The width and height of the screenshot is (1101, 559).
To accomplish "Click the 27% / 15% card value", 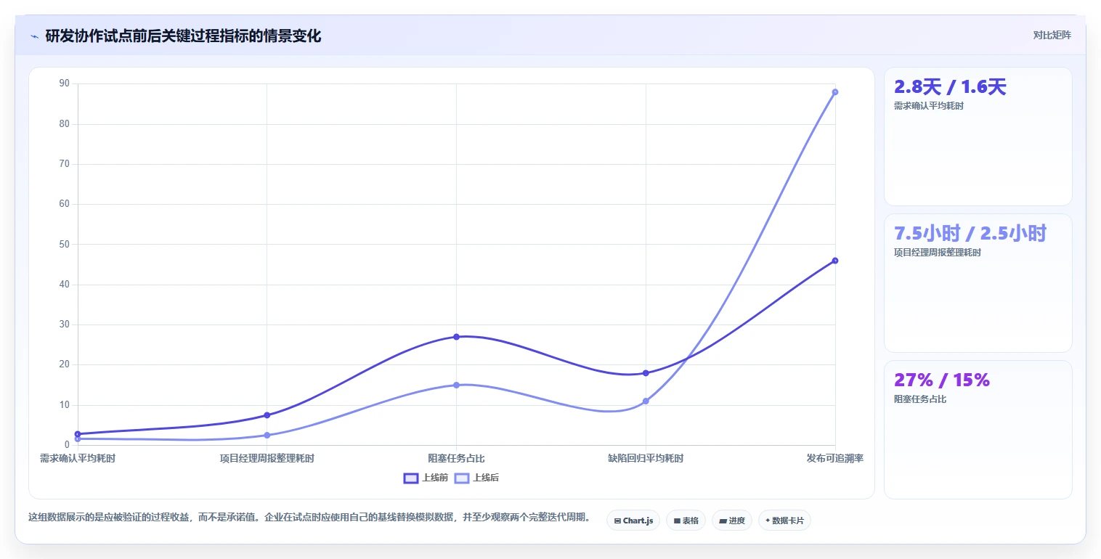I will (942, 380).
